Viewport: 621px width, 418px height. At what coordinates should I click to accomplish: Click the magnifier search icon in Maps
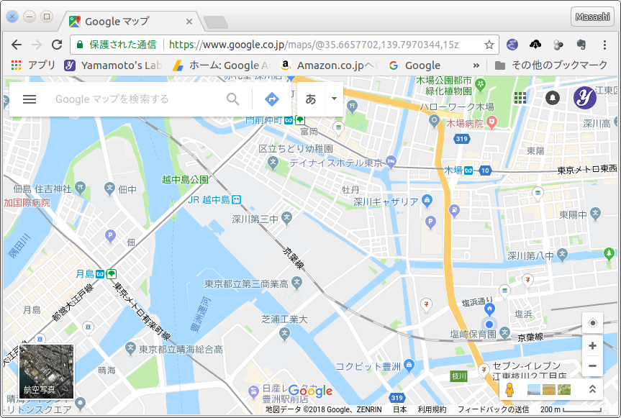pyautogui.click(x=233, y=99)
